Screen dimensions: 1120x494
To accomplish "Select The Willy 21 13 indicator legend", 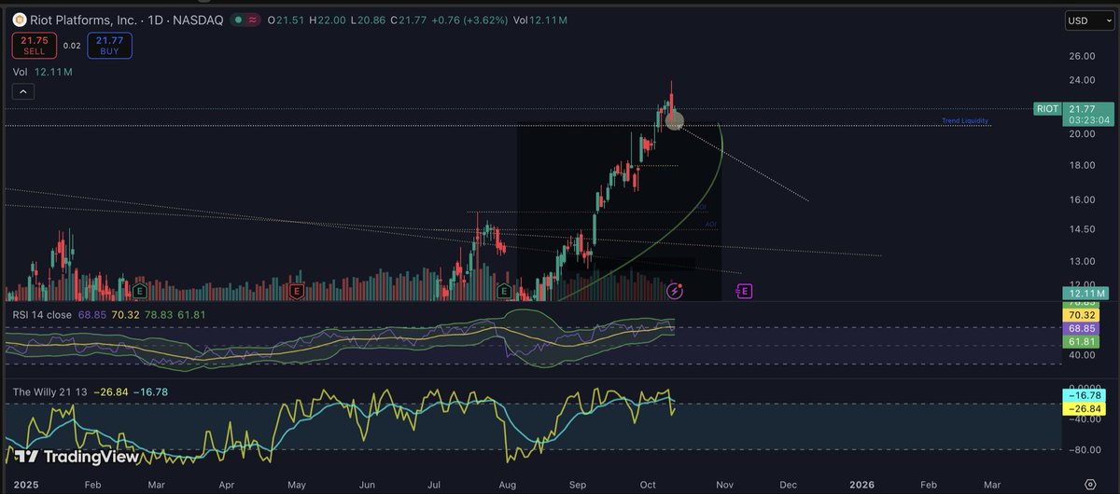I will pos(49,392).
